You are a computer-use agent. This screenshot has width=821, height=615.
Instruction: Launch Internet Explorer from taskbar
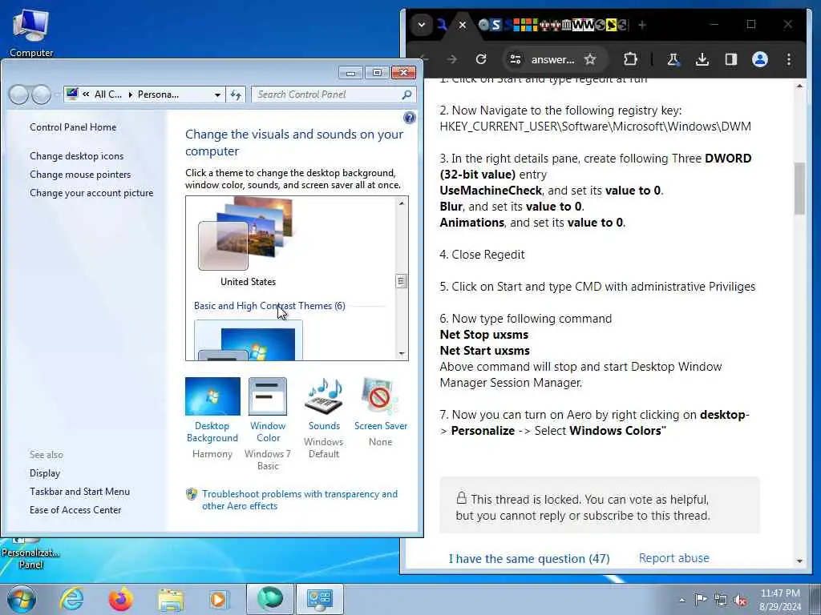click(x=71, y=599)
